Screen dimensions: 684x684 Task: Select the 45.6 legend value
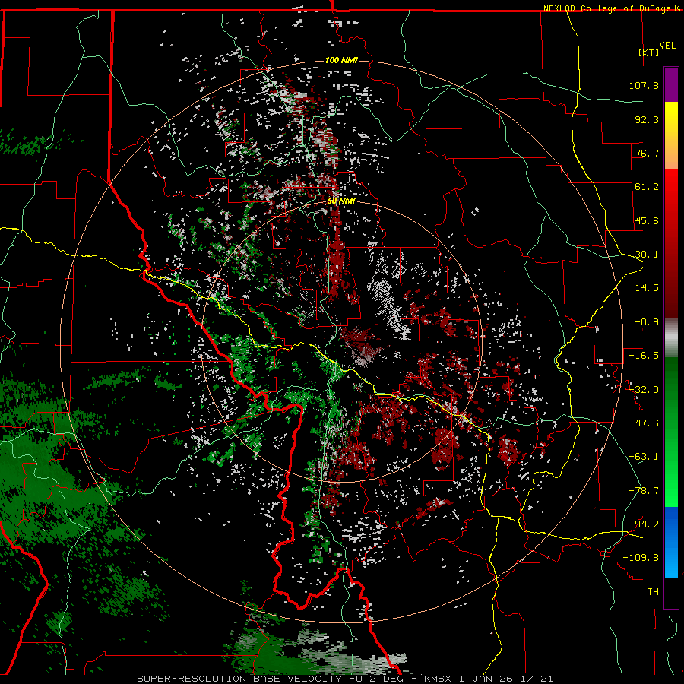point(647,220)
